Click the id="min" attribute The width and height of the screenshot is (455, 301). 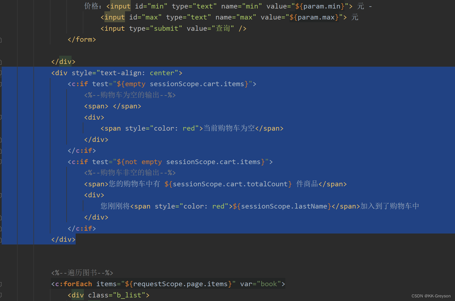point(151,6)
